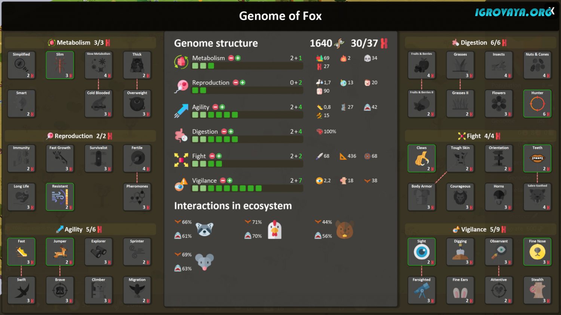Select the Slim metabolism gene
The image size is (561, 315).
pyautogui.click(x=60, y=65)
